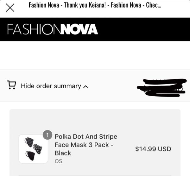Viewport: 190px width, 176px height.
Task: Click the Polka Dot And Stripe product name
Action: [x=86, y=137]
